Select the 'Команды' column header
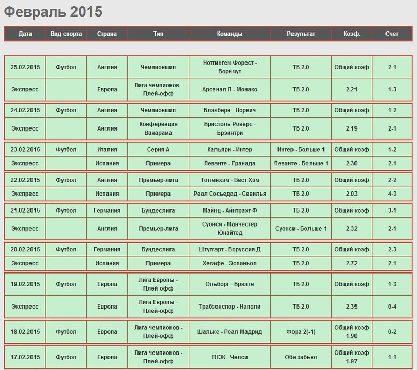The width and height of the screenshot is (417, 370). point(229,34)
